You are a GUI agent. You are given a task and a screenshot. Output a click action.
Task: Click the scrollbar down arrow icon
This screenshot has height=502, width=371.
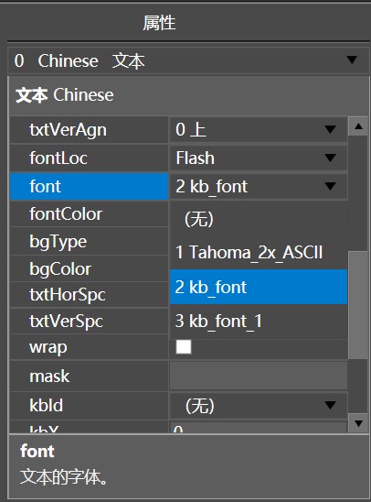358,423
